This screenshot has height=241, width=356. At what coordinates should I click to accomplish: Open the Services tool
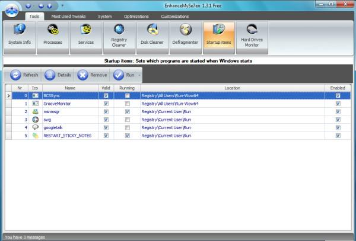pos(85,36)
